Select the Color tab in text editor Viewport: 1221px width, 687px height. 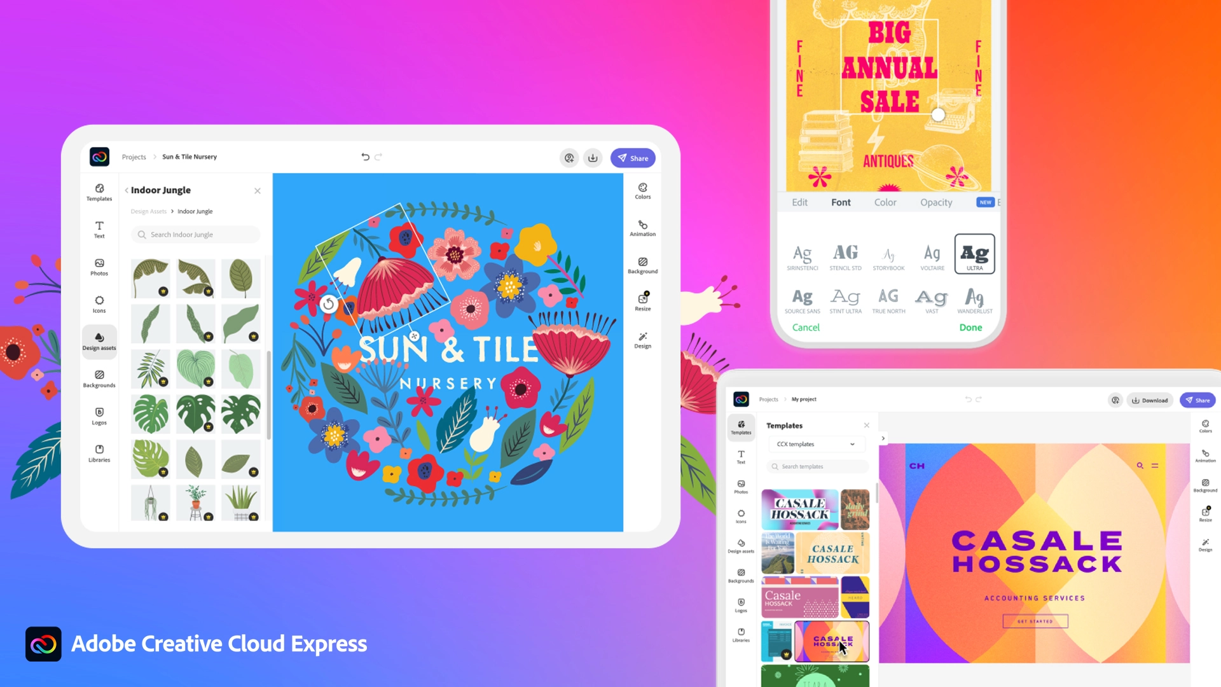coord(885,202)
